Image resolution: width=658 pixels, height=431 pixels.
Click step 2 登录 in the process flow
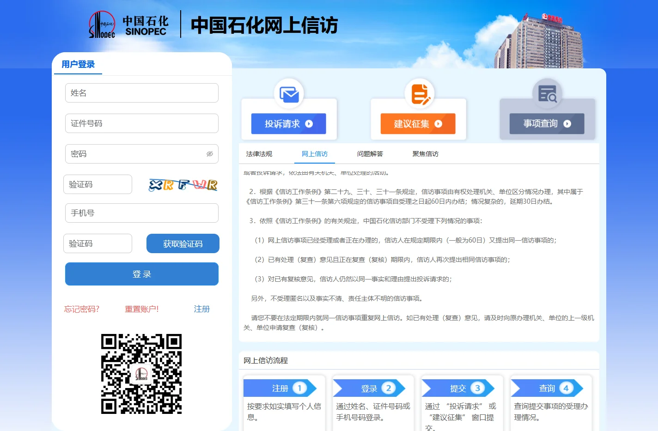coord(369,389)
